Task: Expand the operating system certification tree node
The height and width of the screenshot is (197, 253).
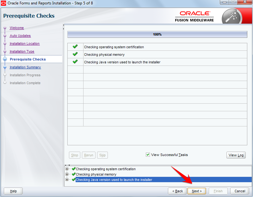Action: [67, 169]
